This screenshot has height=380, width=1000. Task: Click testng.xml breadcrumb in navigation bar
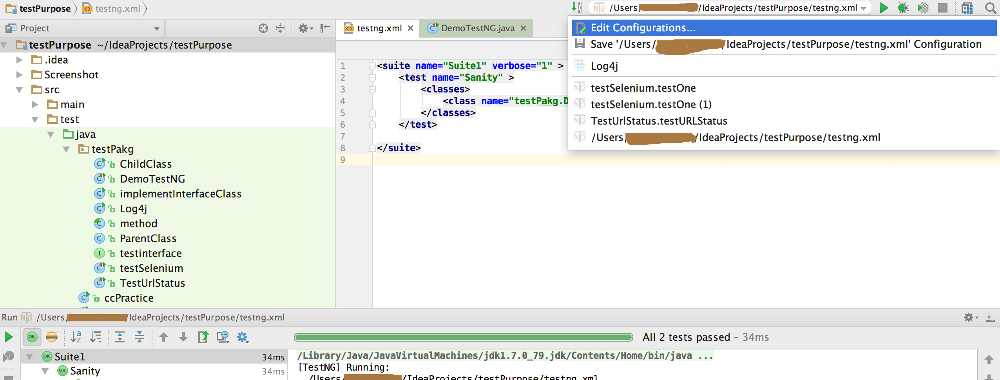[112, 9]
